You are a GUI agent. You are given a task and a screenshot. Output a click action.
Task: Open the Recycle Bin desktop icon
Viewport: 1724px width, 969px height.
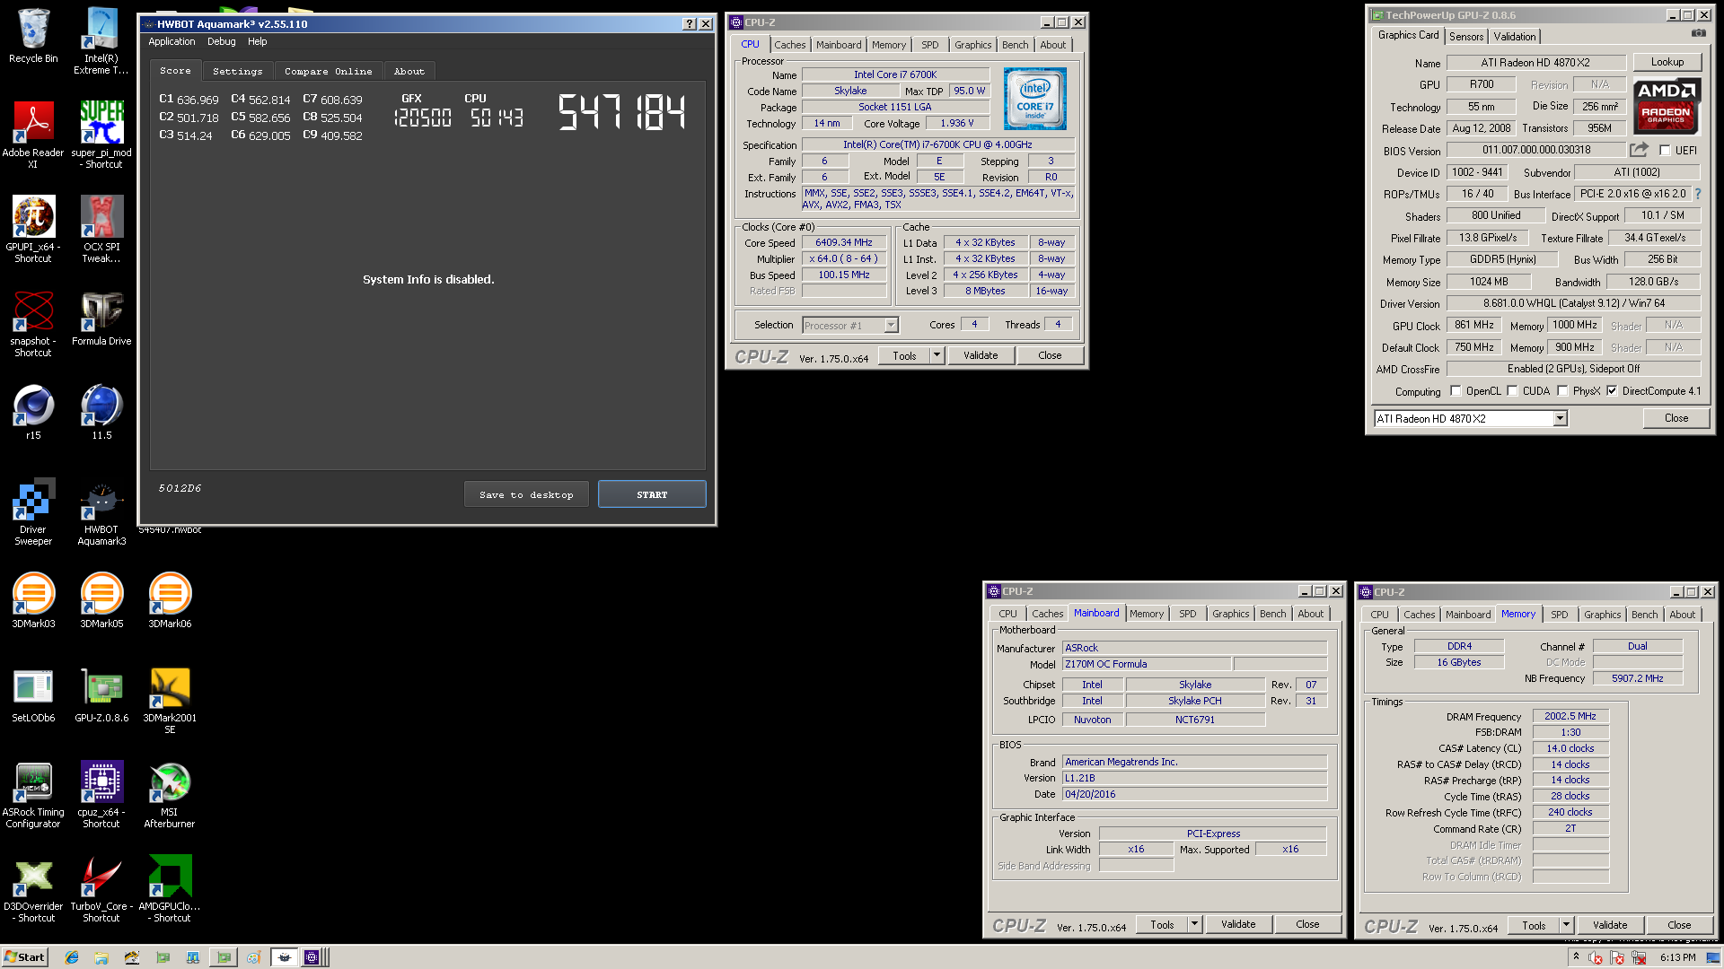coord(33,36)
